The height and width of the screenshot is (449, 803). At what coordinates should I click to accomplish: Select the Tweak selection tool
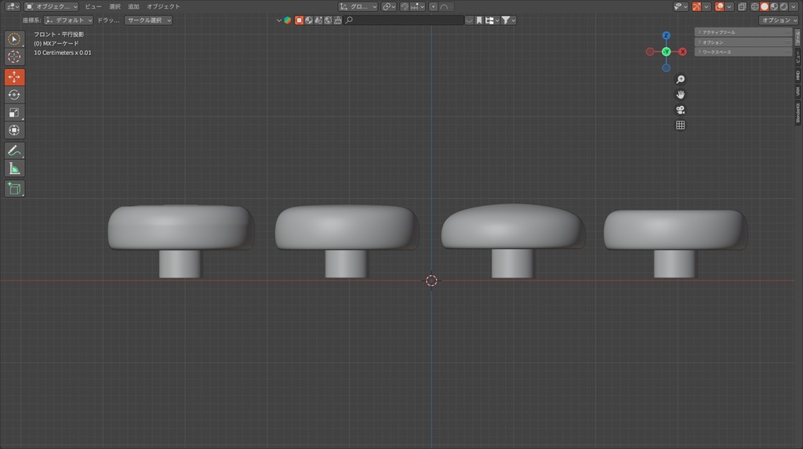14,39
